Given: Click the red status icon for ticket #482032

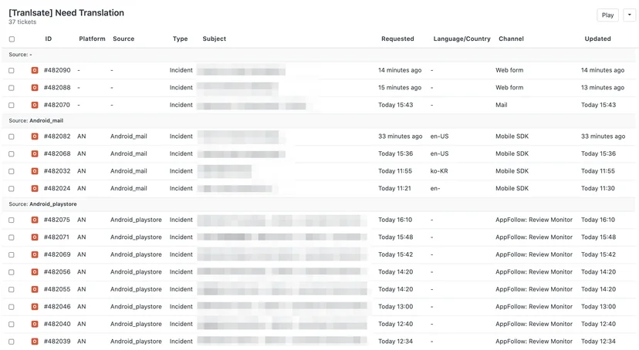Looking at the screenshot, I should (x=35, y=171).
